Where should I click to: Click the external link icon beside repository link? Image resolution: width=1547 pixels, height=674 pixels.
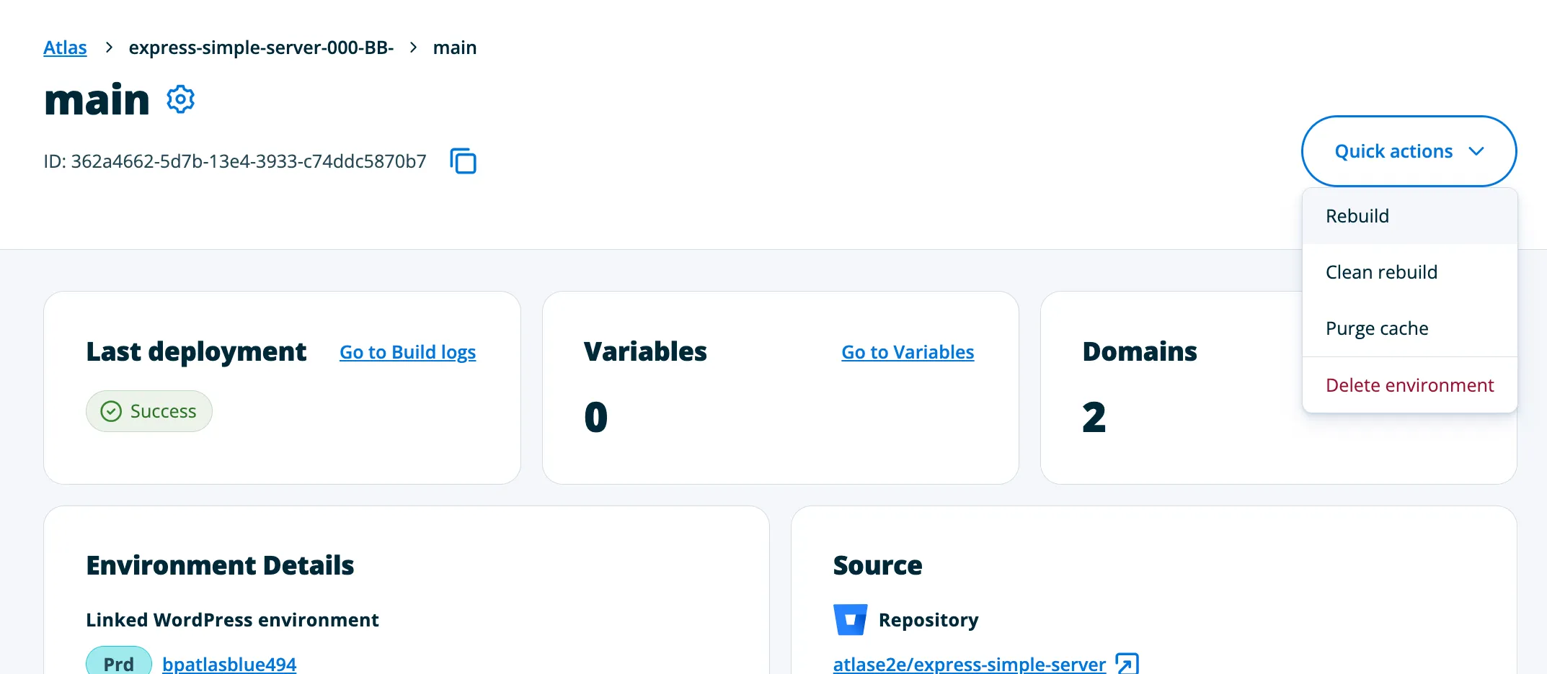pos(1127,663)
